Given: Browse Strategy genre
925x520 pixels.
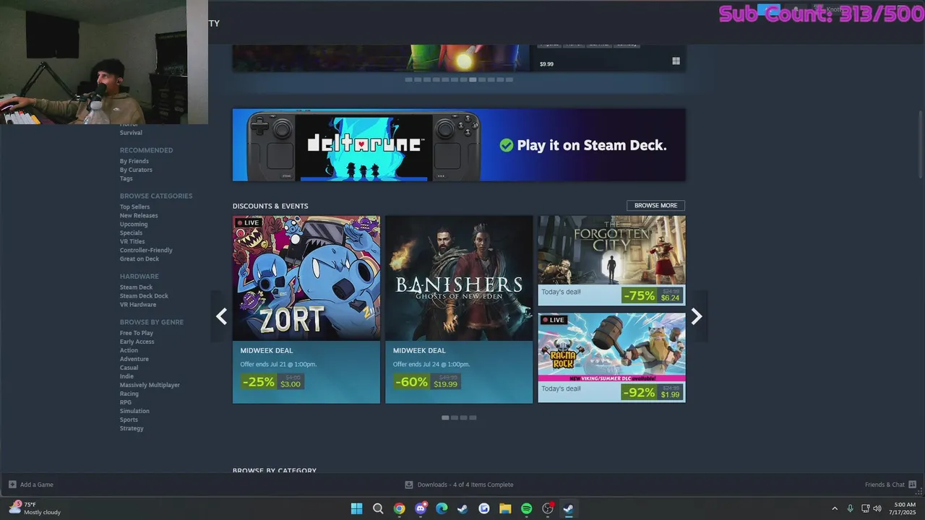Looking at the screenshot, I should click(x=132, y=428).
